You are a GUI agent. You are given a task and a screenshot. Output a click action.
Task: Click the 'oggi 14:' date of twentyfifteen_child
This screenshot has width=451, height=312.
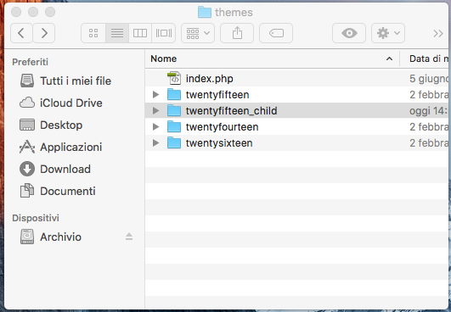pos(429,111)
